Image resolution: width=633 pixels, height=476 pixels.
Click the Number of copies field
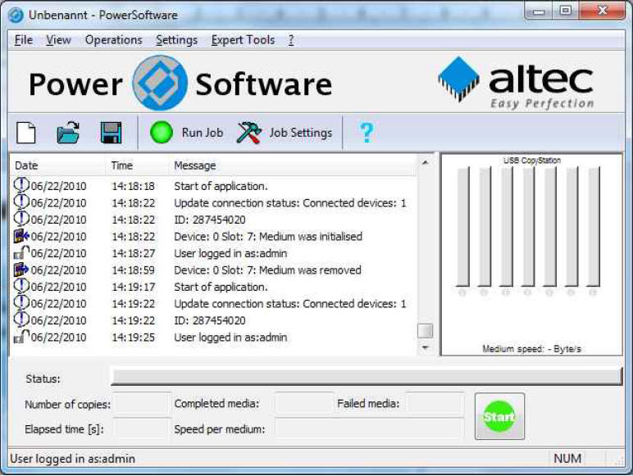point(143,403)
